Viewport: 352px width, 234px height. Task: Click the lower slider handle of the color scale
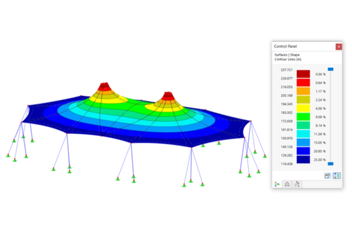[331, 164]
